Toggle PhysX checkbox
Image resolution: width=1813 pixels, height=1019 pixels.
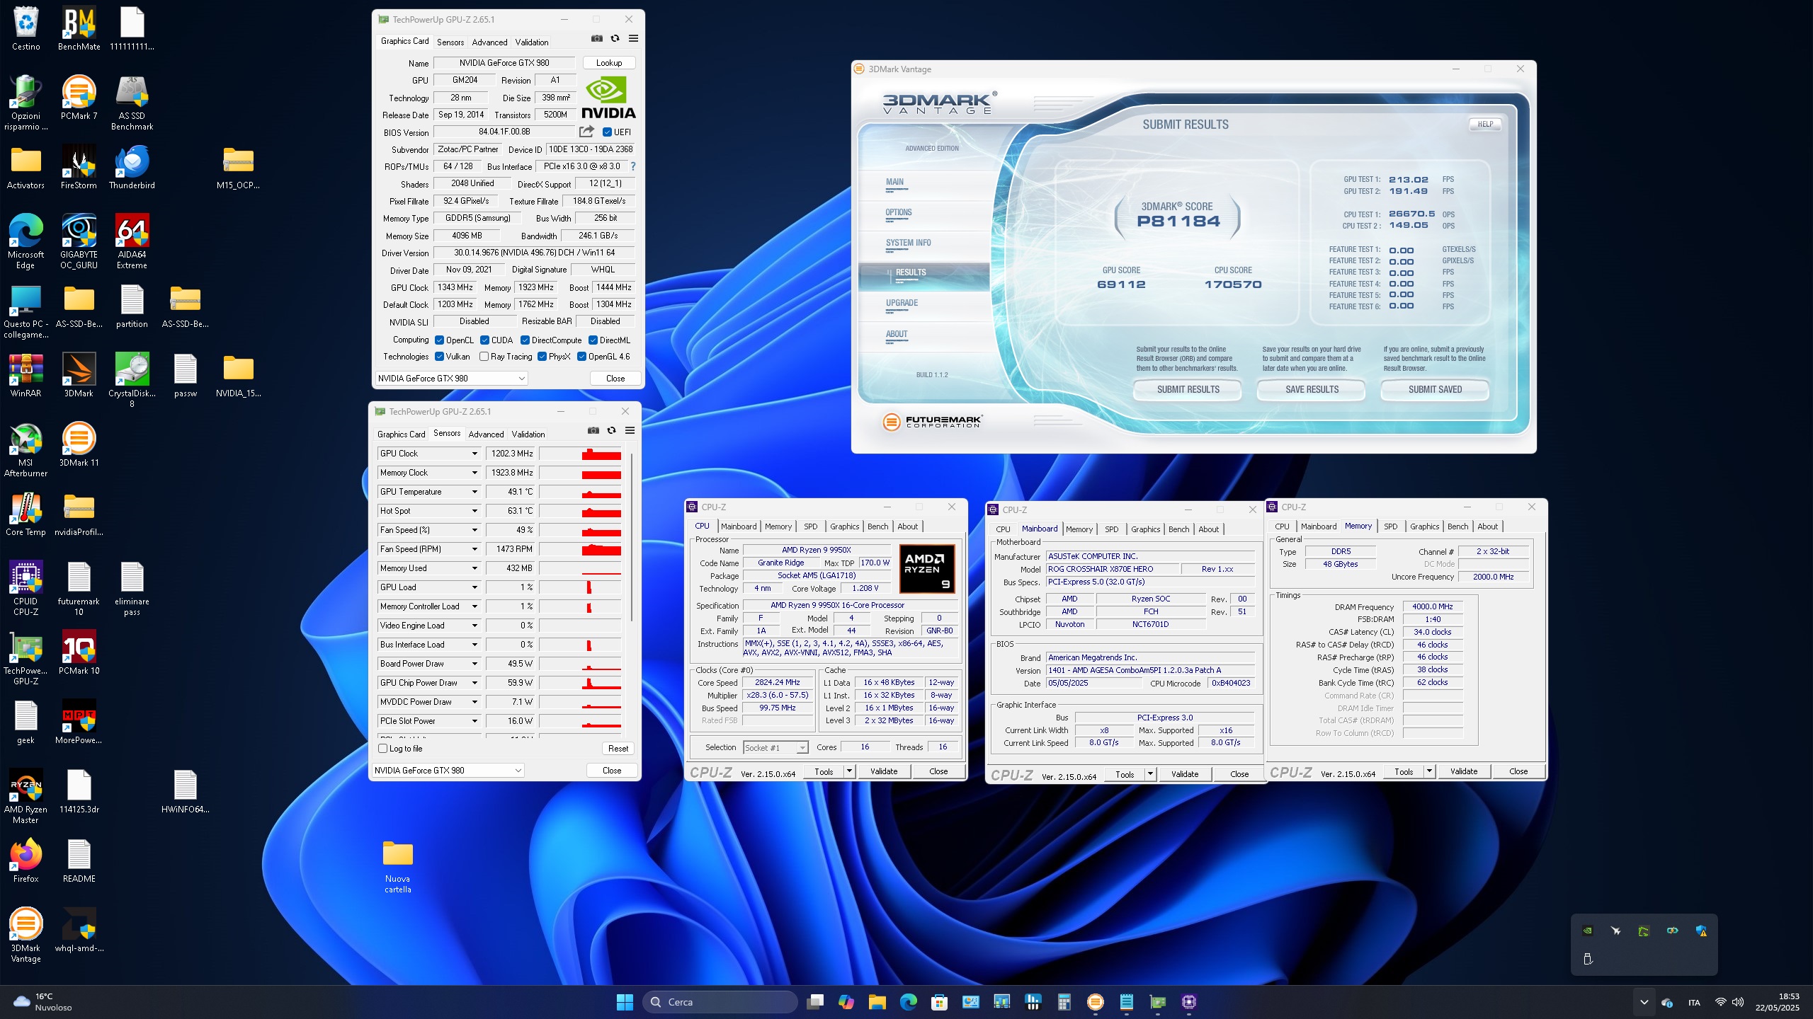542,357
